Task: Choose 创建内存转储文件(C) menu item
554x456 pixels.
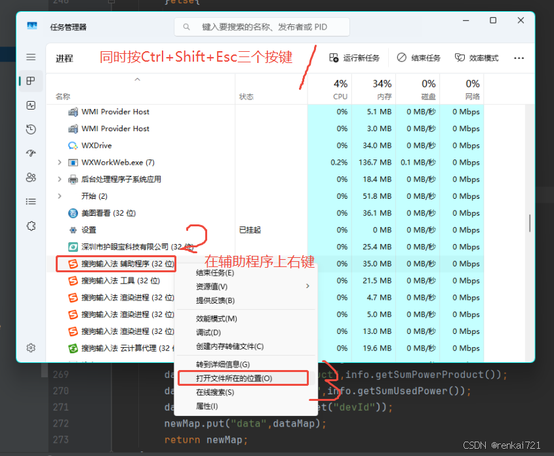Action: (246, 346)
